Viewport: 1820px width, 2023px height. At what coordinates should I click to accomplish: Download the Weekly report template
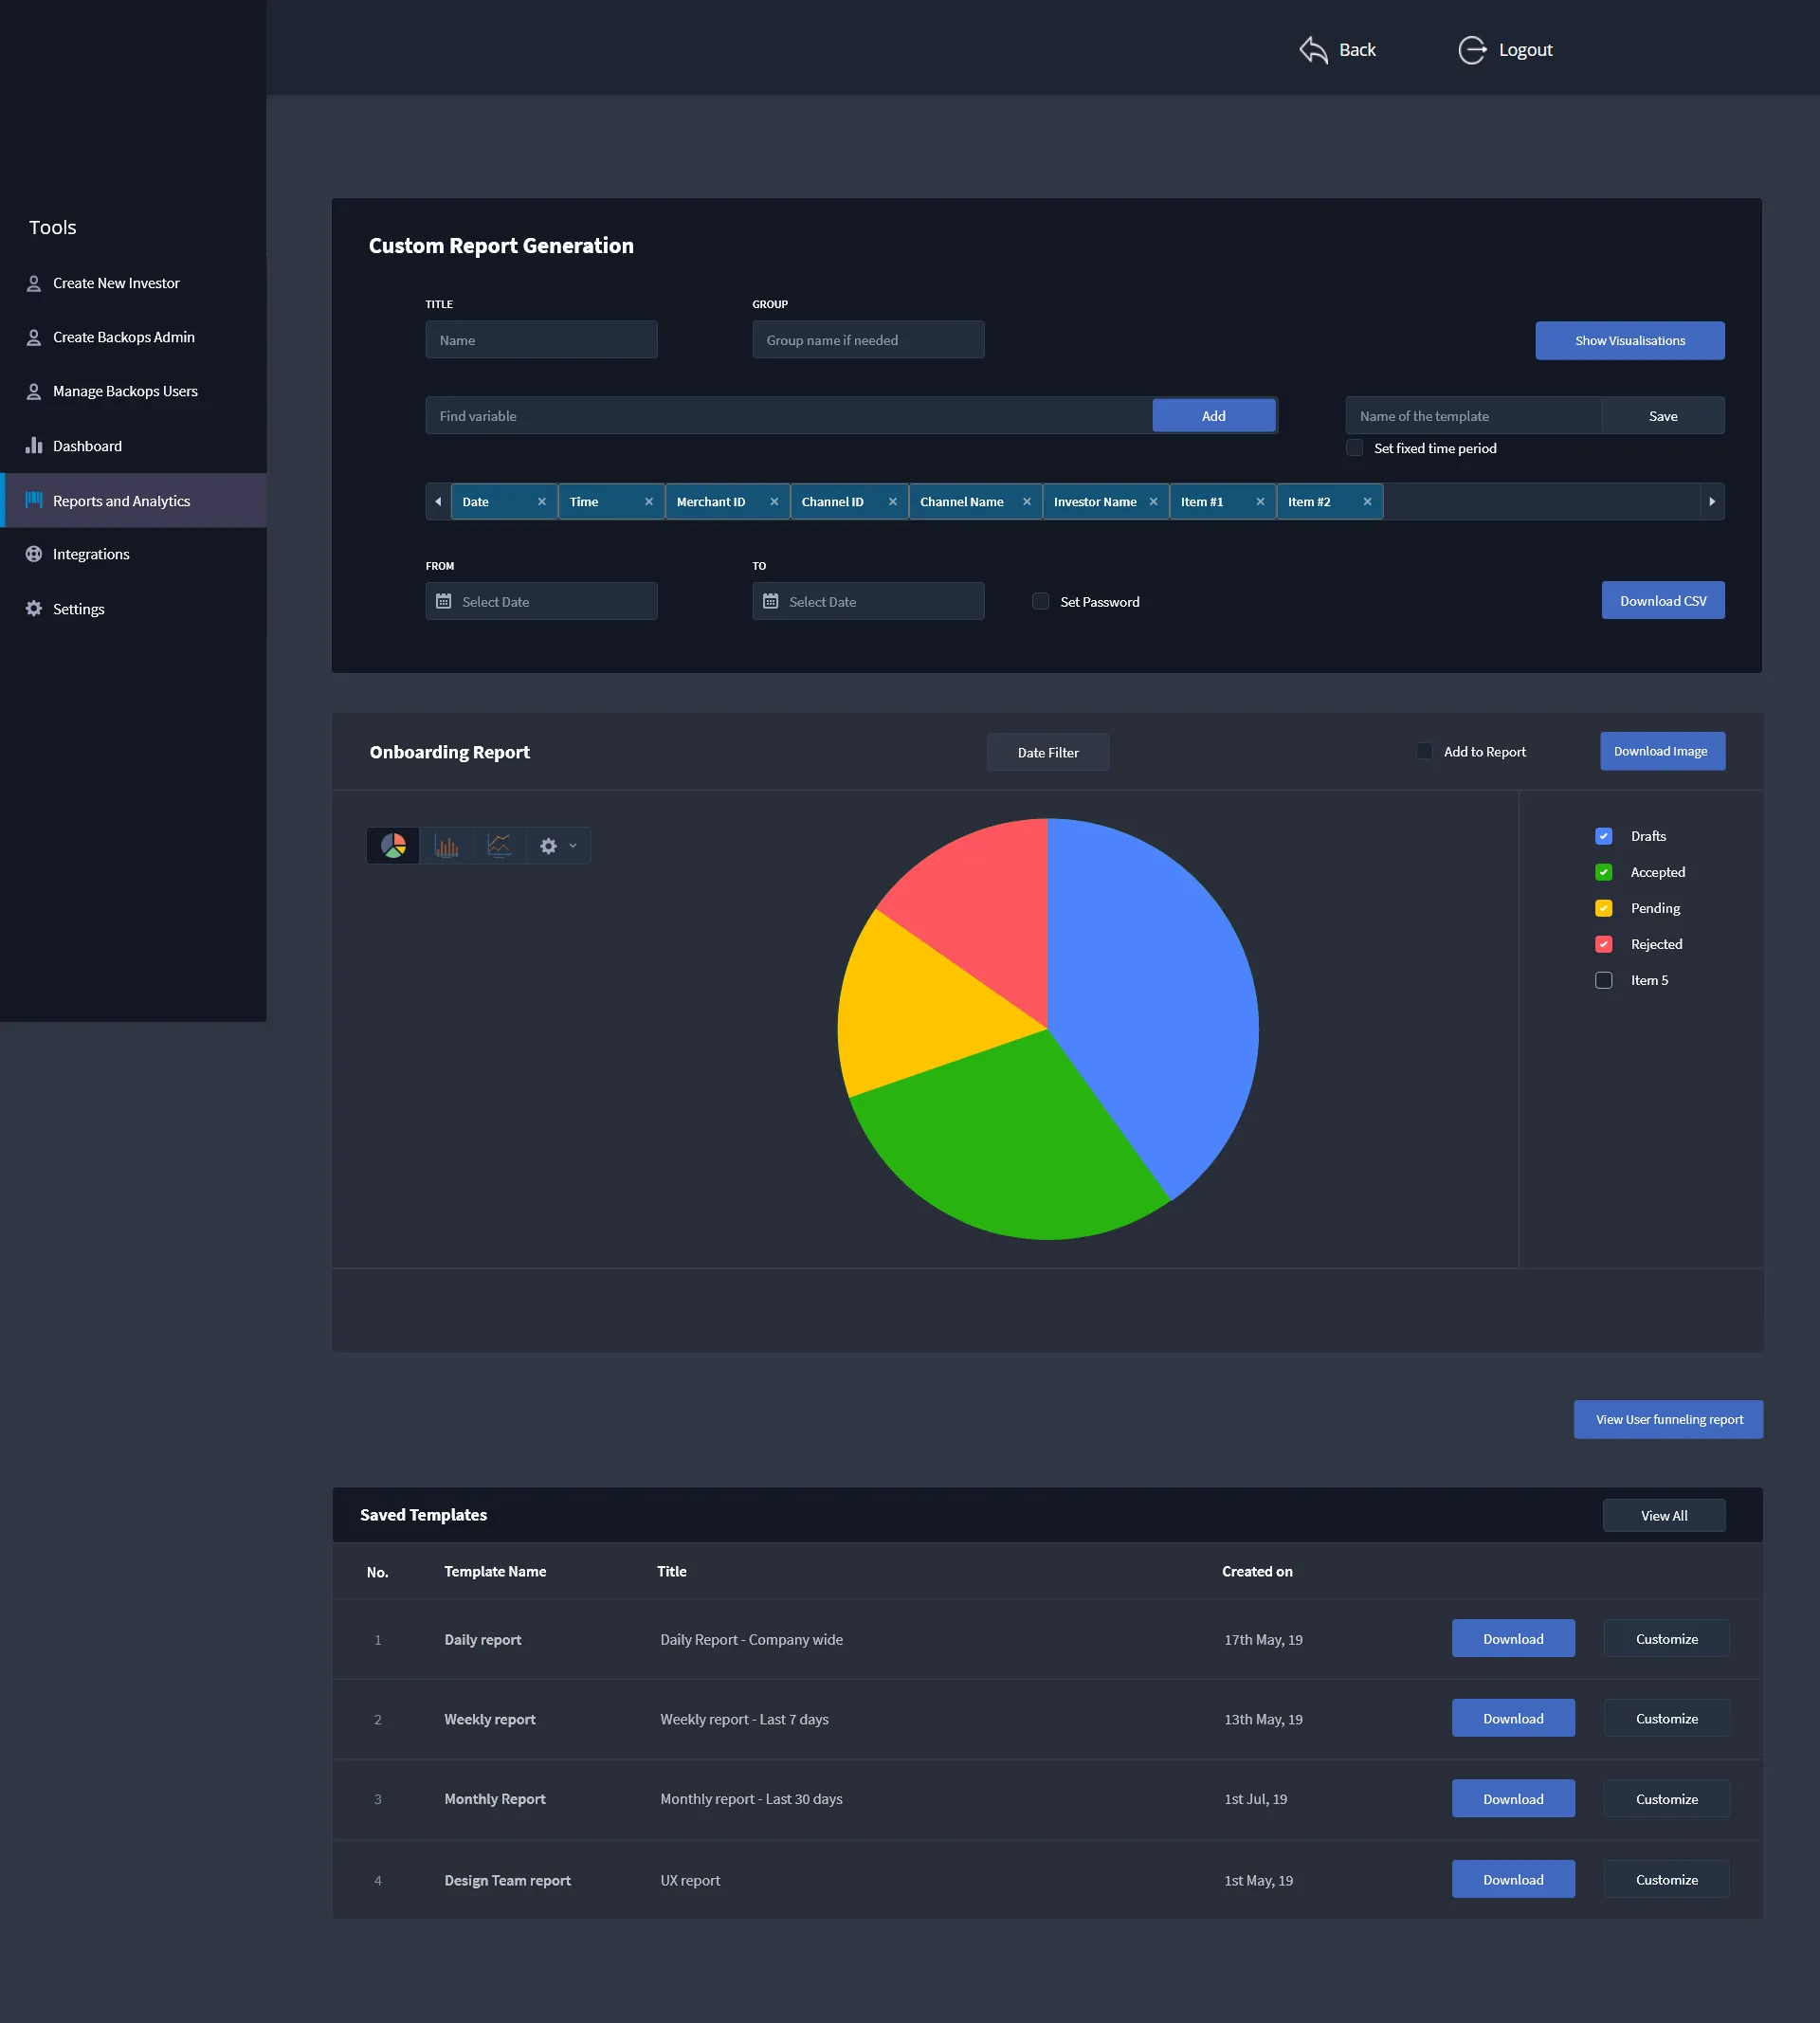coord(1512,1718)
